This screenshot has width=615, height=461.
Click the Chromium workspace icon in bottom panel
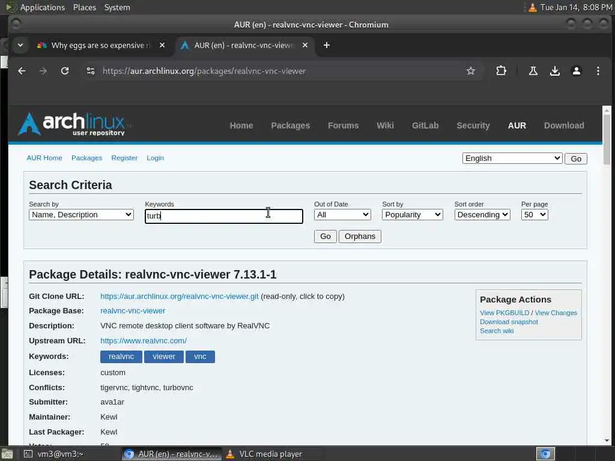pyautogui.click(x=545, y=454)
